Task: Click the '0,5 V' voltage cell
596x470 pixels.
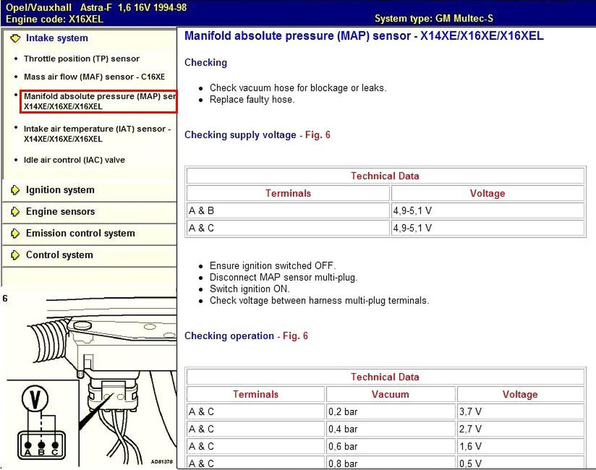Action: coord(520,463)
